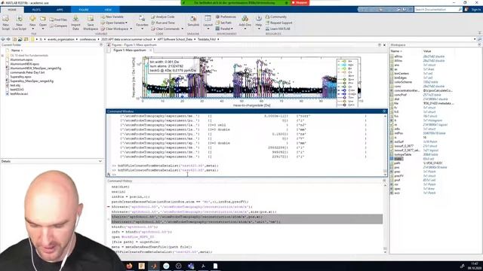
Task: Open the Layout menu
Action: [x=208, y=23]
